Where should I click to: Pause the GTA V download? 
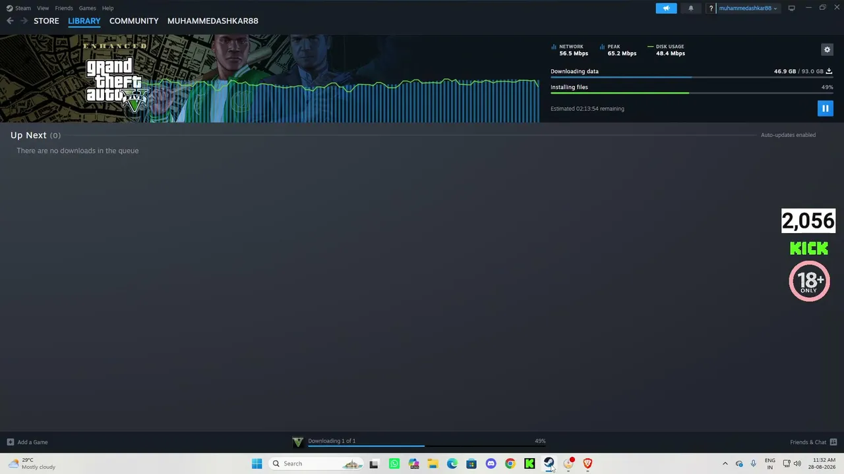tap(825, 109)
